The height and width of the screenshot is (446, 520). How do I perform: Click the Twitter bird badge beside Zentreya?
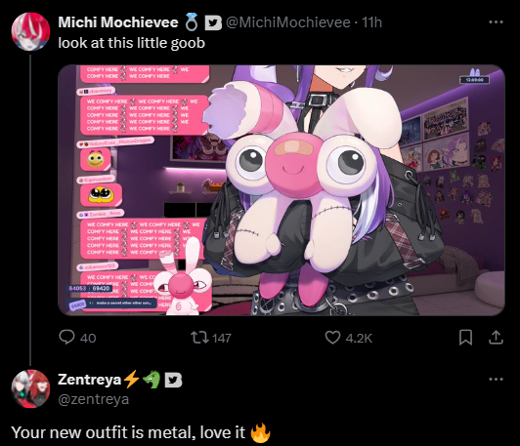point(173,380)
